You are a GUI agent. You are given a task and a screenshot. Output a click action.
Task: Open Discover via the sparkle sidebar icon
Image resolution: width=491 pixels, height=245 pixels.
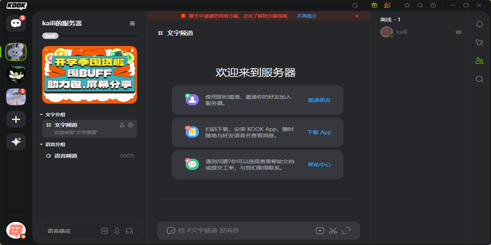16,142
